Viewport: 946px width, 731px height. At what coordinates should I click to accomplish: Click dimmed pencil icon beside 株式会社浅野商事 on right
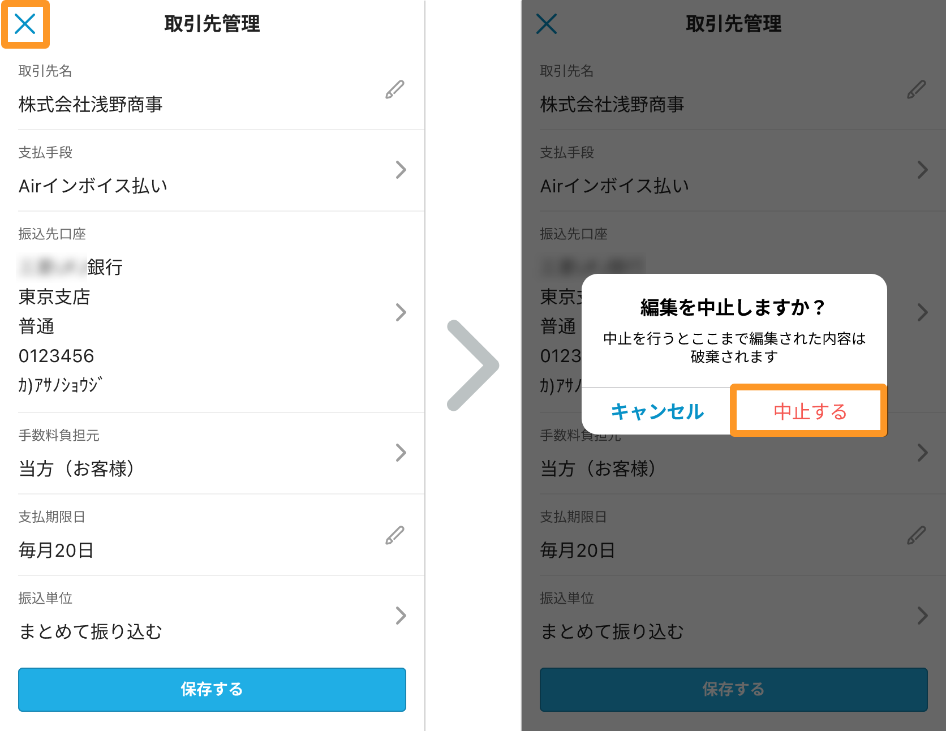(916, 89)
